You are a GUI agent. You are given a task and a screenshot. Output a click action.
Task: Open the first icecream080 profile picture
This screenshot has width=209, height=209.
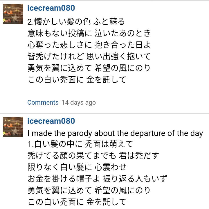pos(13,14)
